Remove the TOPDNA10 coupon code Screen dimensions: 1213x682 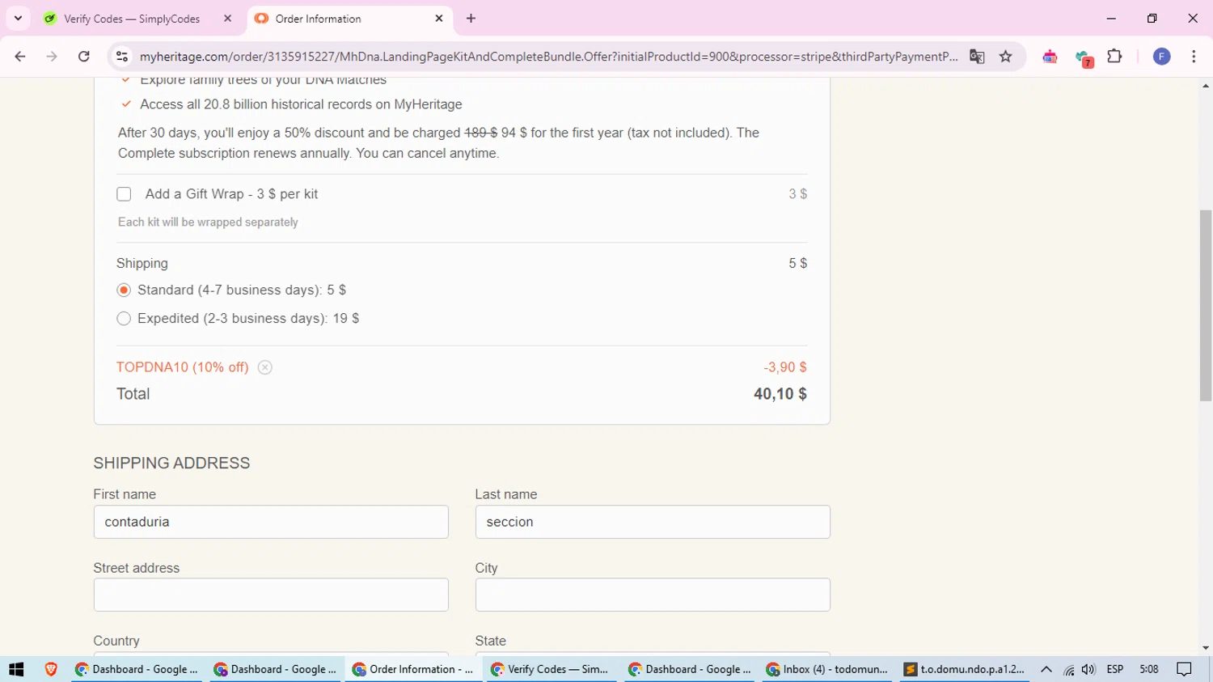point(264,367)
